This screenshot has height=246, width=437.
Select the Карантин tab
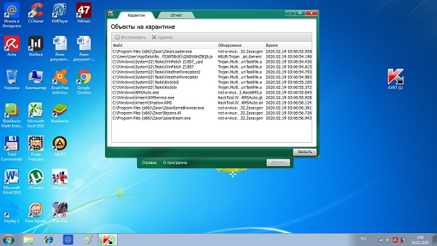coord(136,15)
